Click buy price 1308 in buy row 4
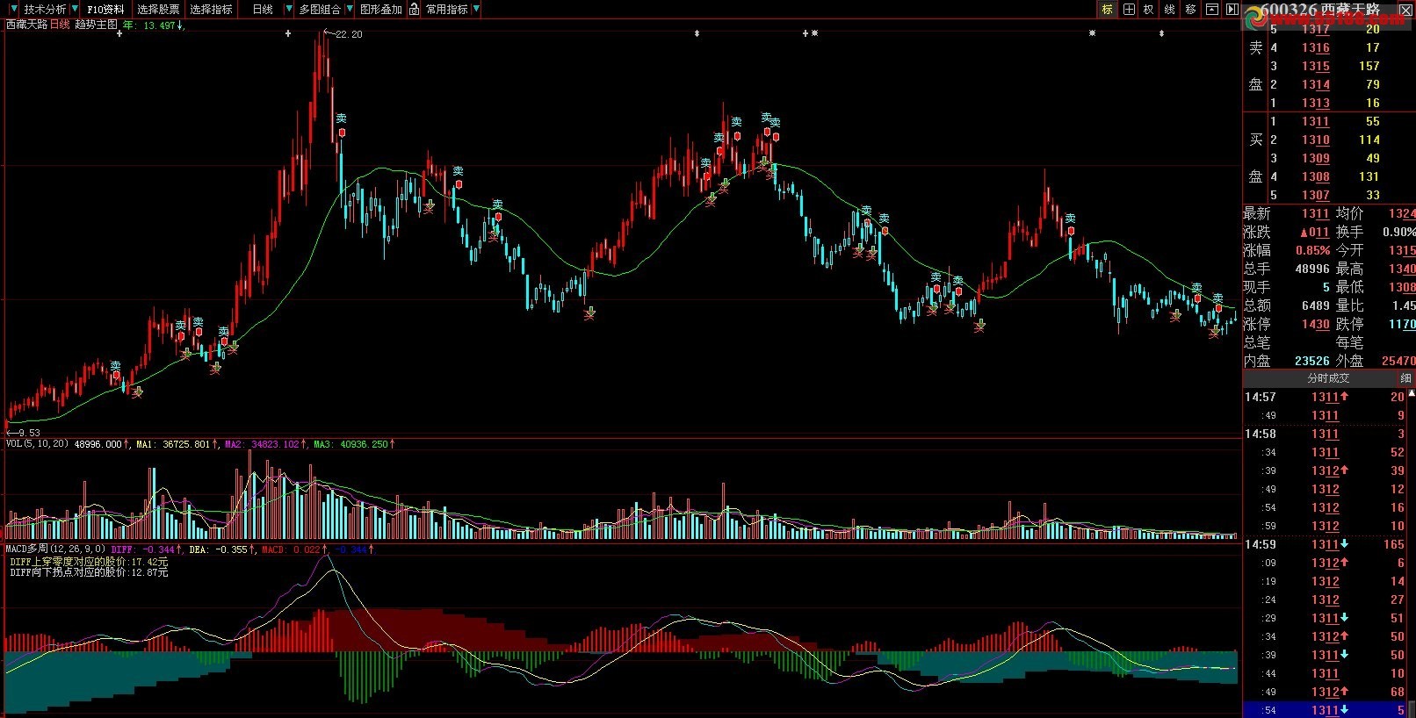Image resolution: width=1416 pixels, height=718 pixels. pyautogui.click(x=1316, y=176)
